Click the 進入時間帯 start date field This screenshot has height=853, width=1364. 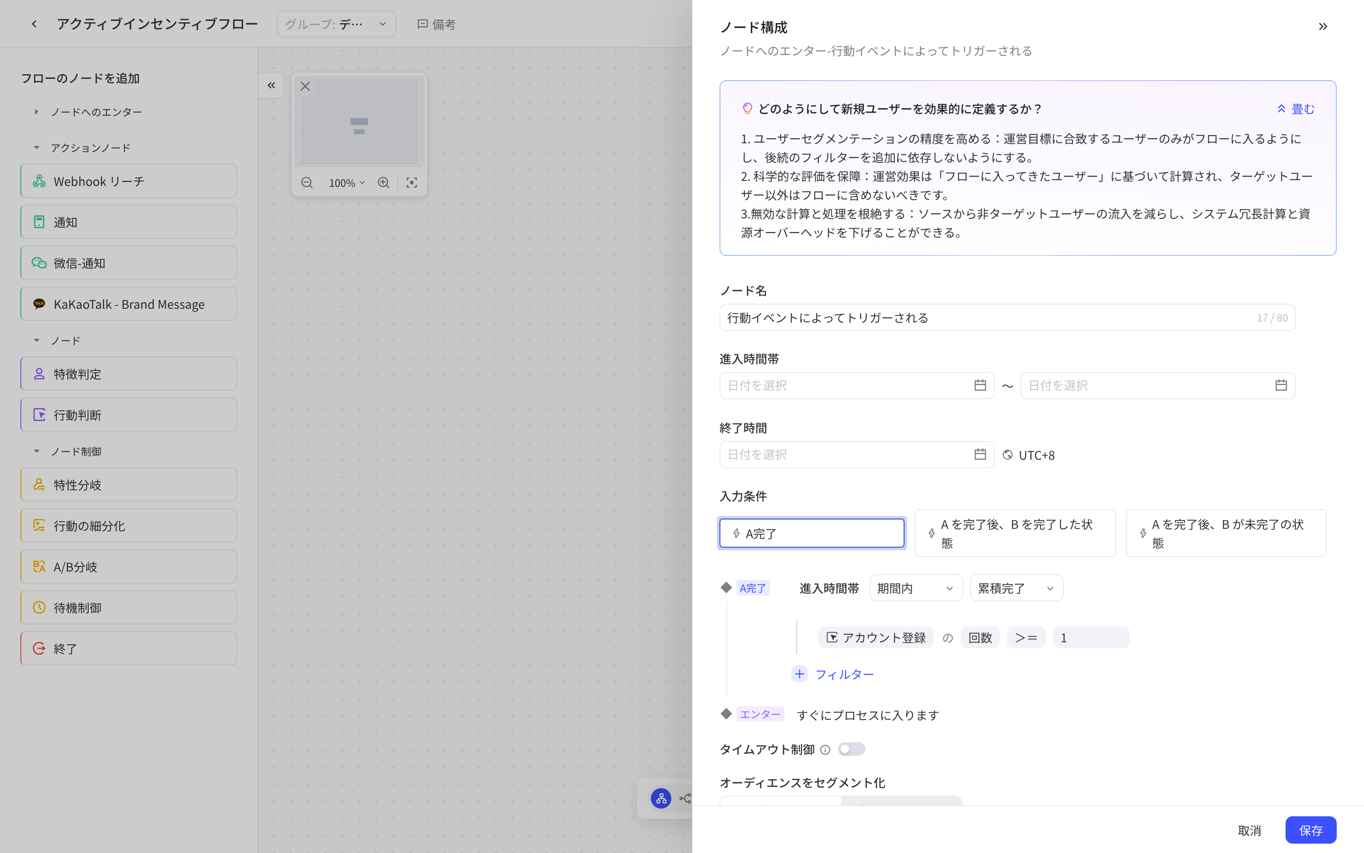[857, 385]
